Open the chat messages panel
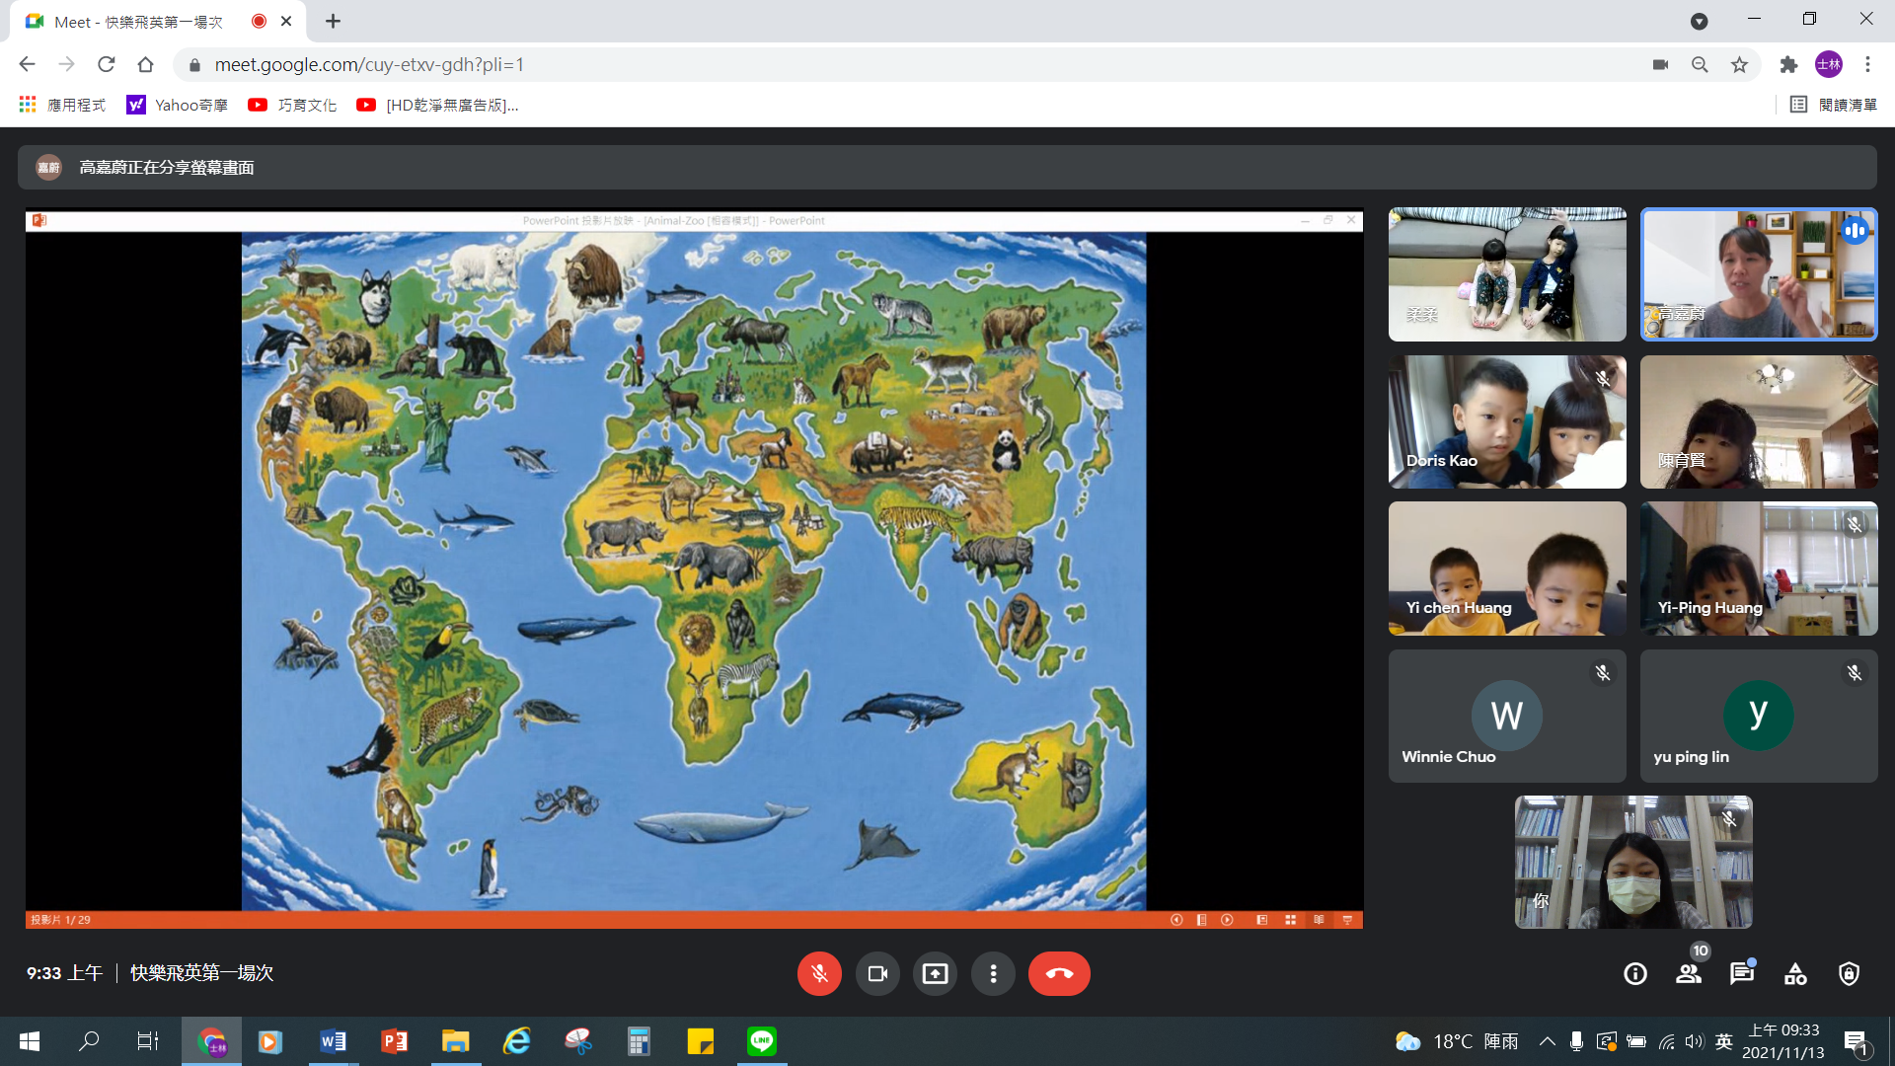 (x=1742, y=974)
